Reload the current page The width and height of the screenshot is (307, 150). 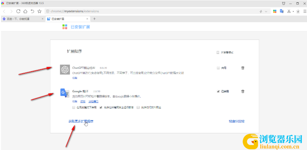(x=18, y=11)
